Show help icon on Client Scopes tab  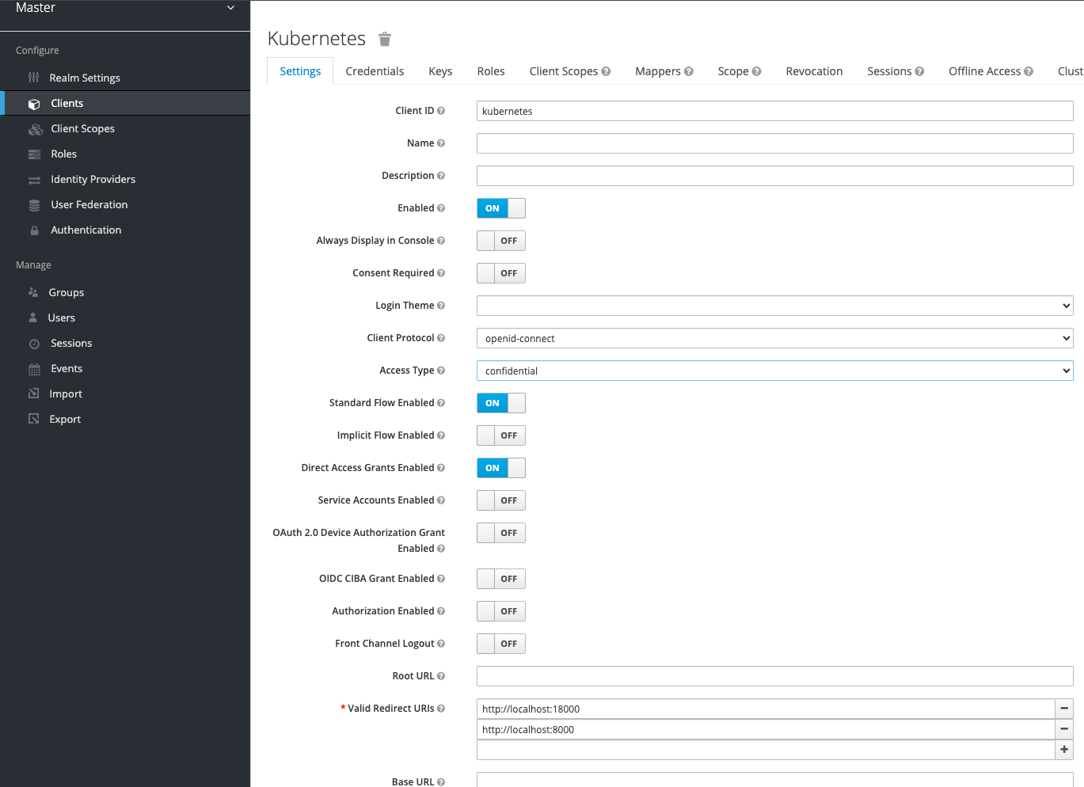tap(606, 71)
